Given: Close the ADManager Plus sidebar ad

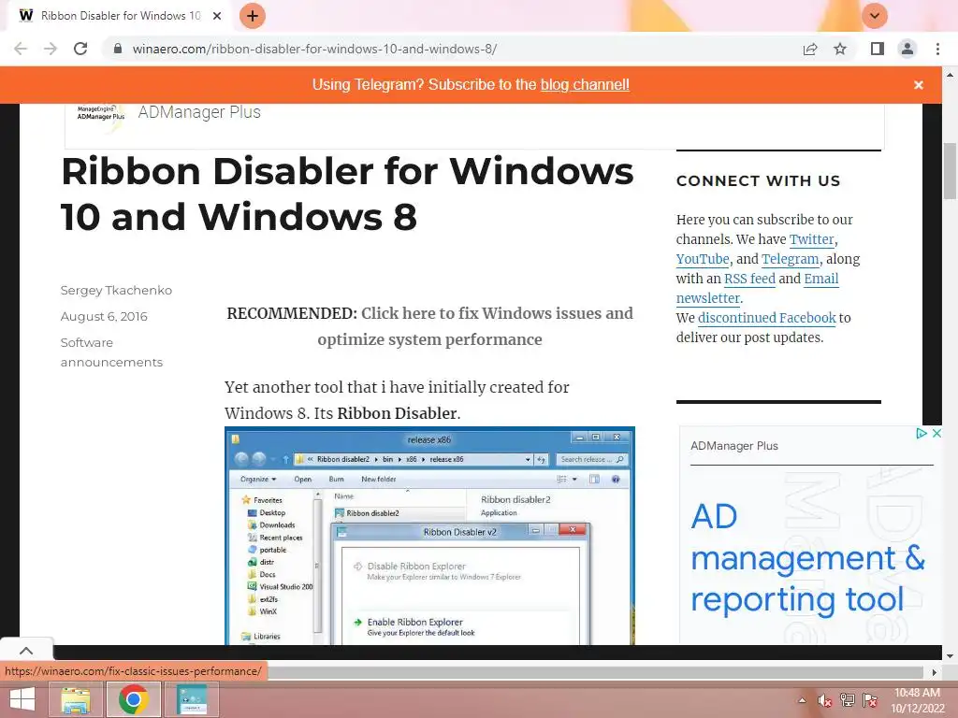Looking at the screenshot, I should point(936,433).
